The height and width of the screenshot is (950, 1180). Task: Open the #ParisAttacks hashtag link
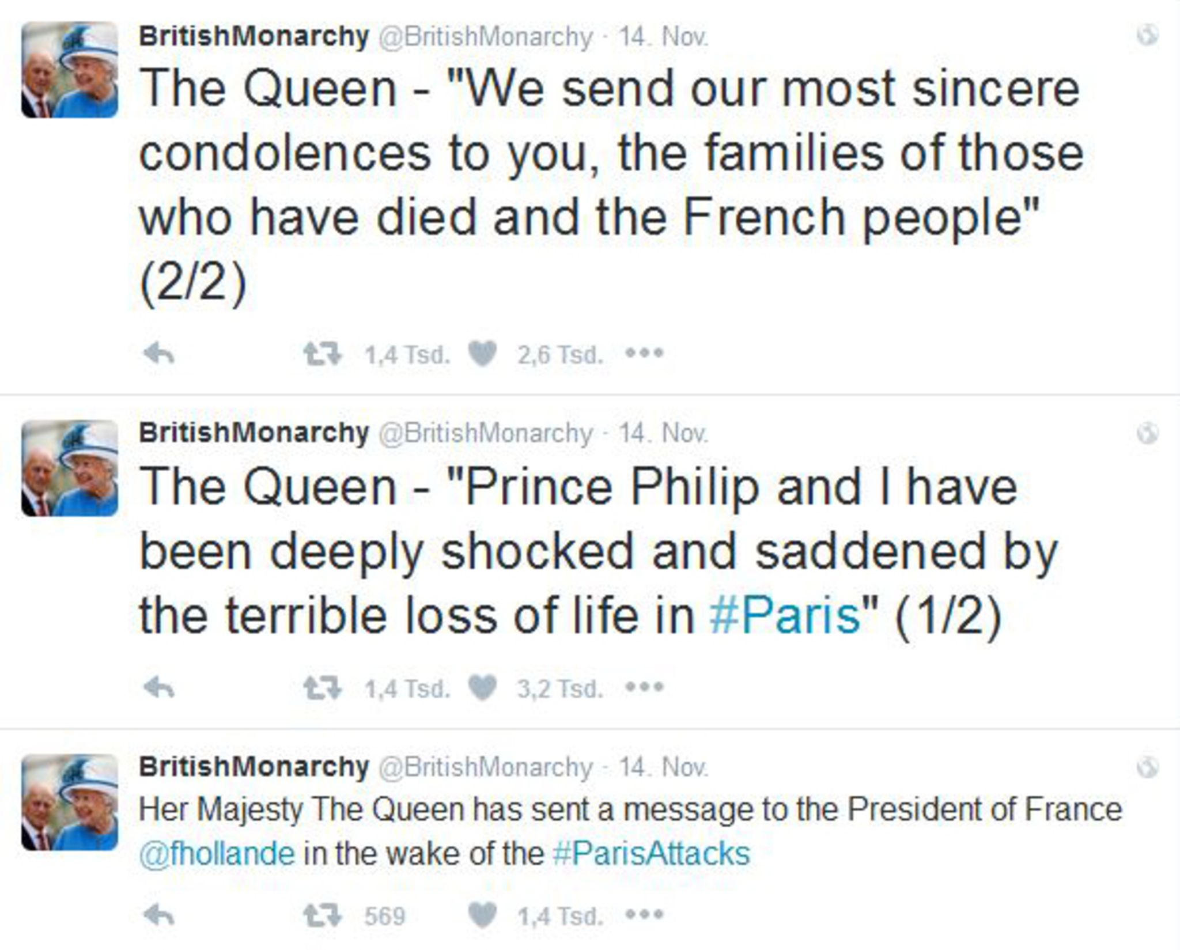click(x=651, y=853)
